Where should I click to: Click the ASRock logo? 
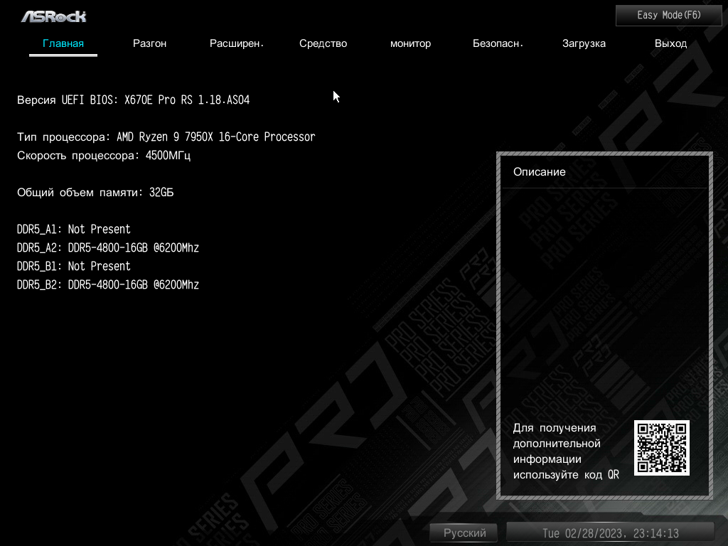[x=54, y=17]
